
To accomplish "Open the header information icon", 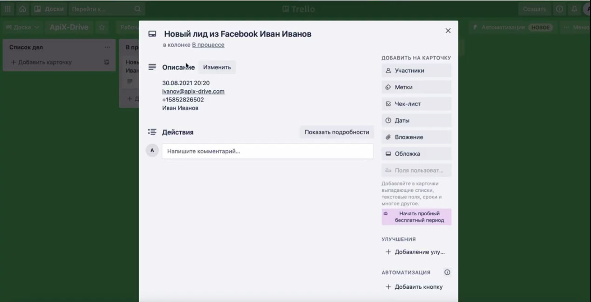I will coord(560,9).
